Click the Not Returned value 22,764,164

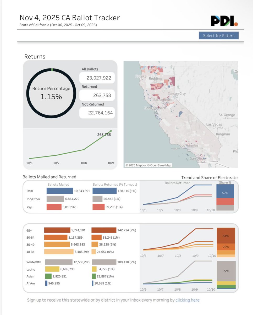coord(97,113)
